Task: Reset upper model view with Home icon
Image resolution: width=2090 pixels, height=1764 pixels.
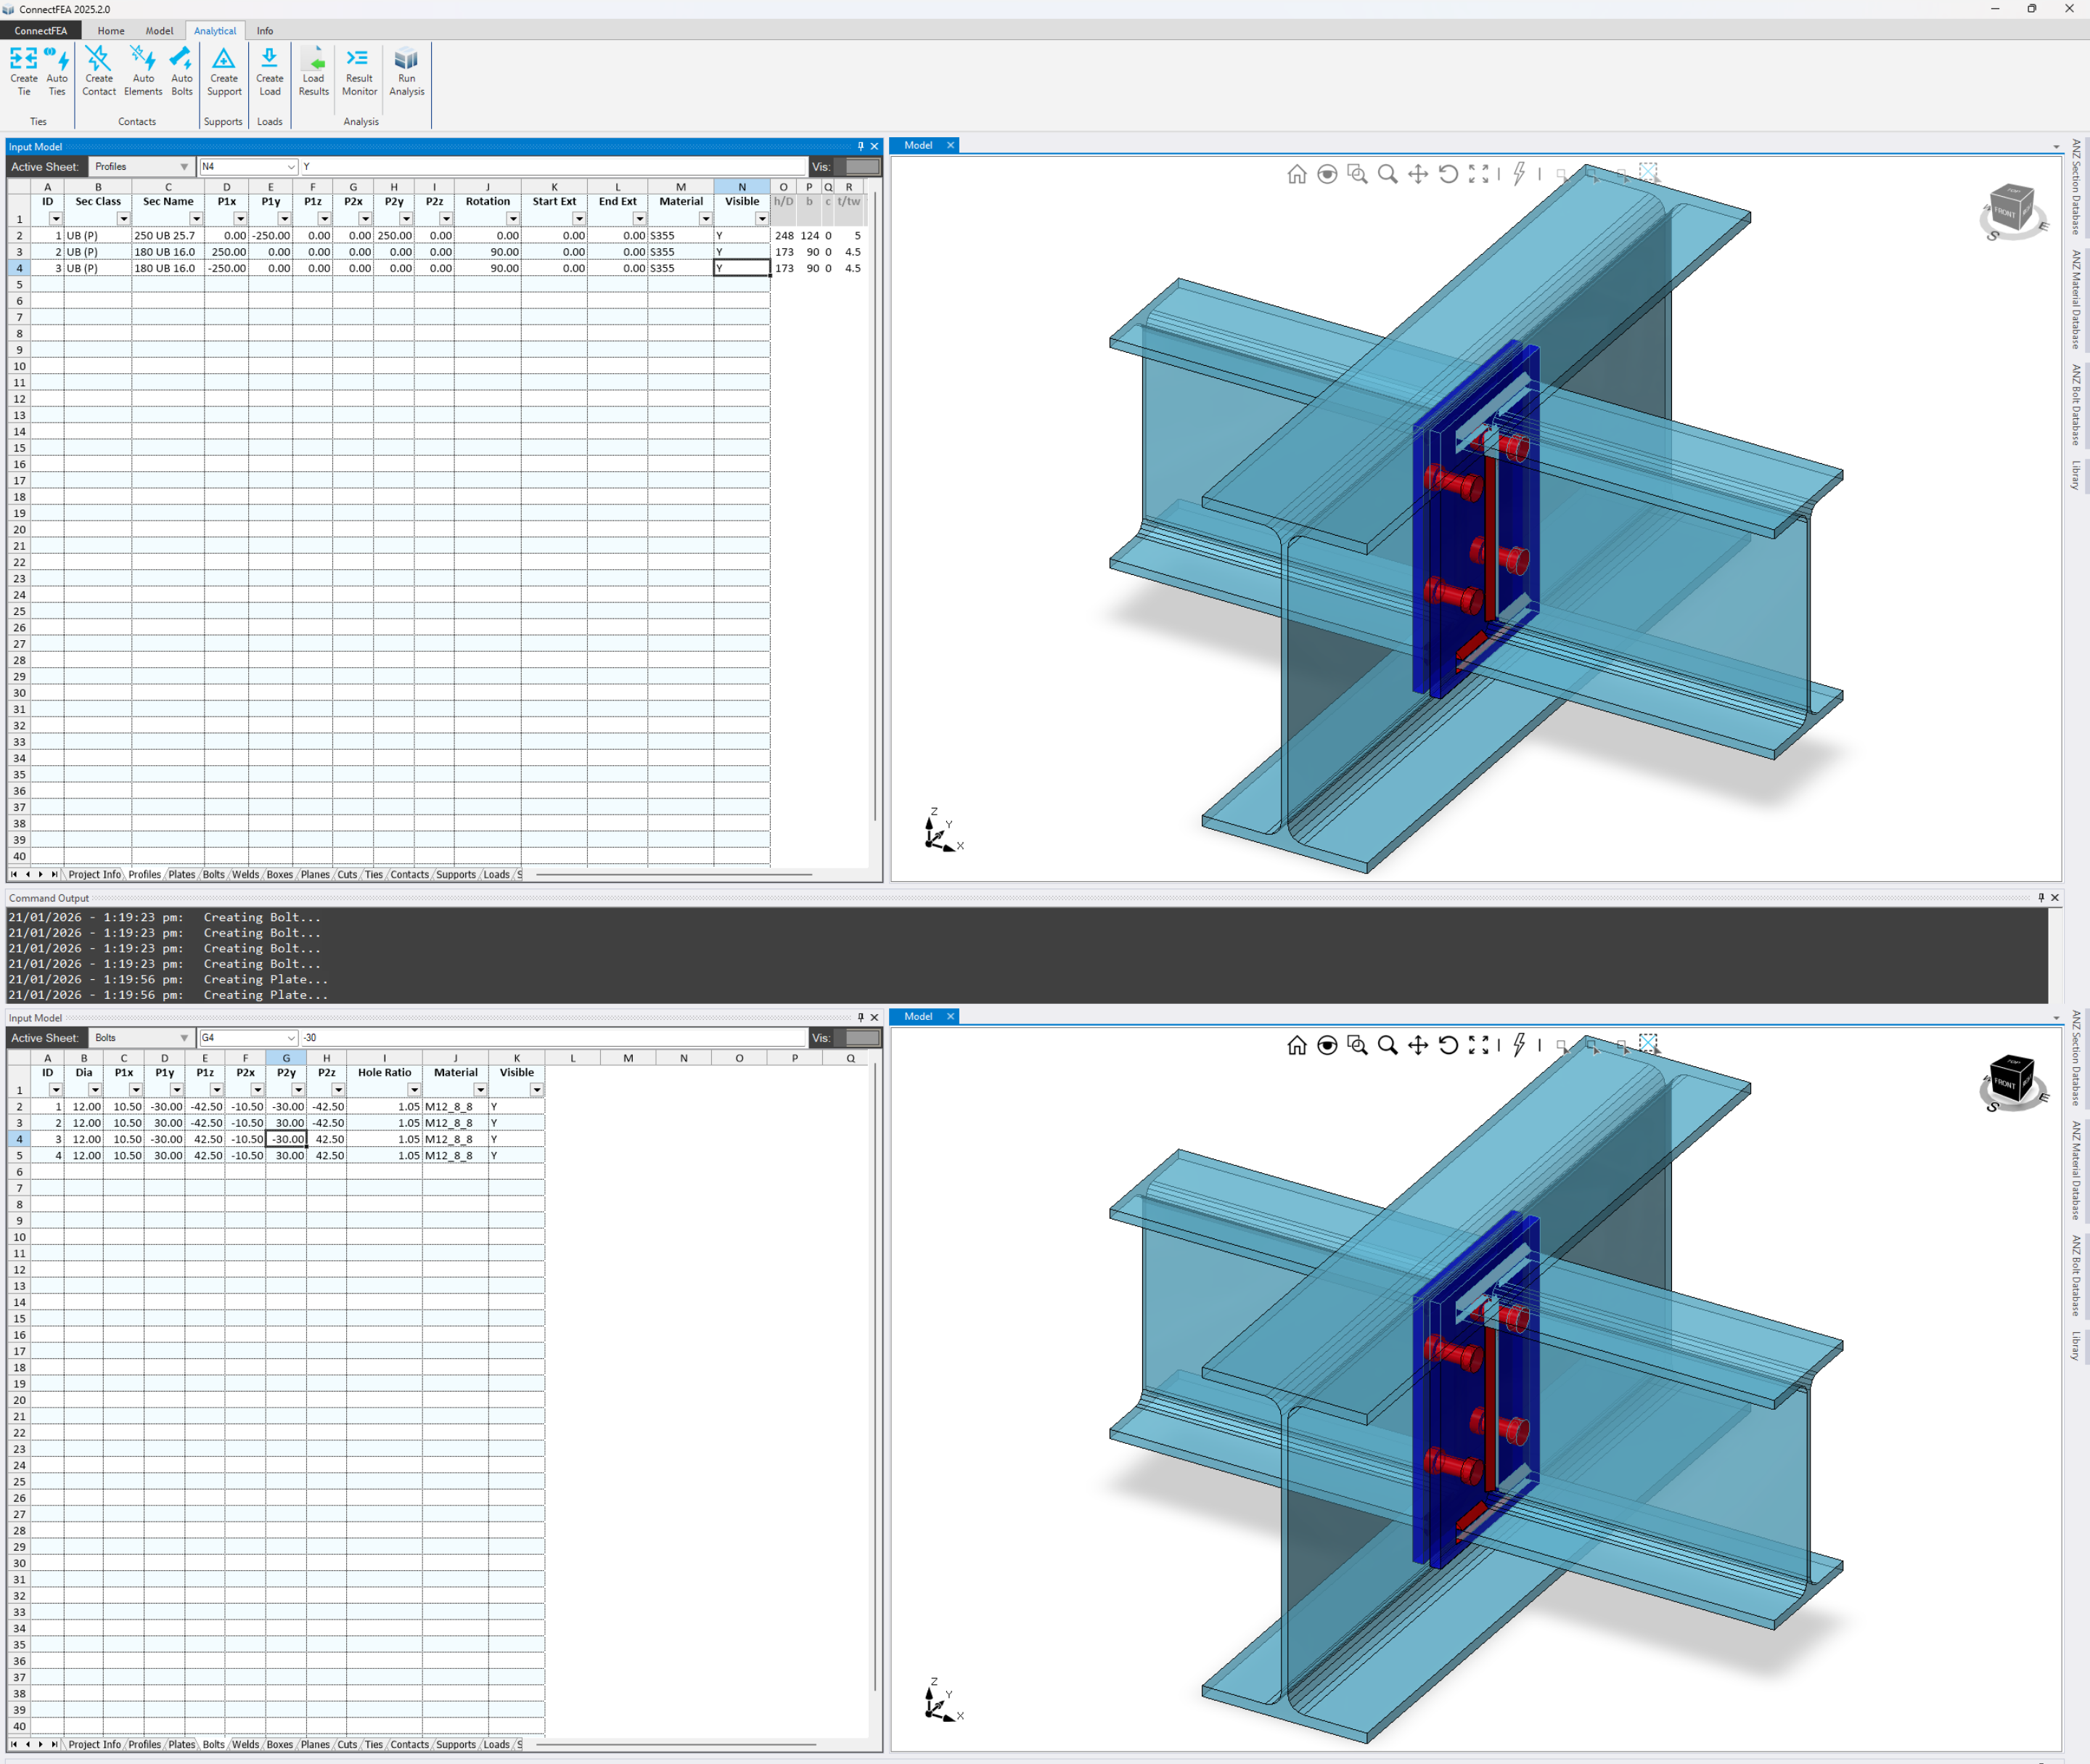Action: point(1296,174)
